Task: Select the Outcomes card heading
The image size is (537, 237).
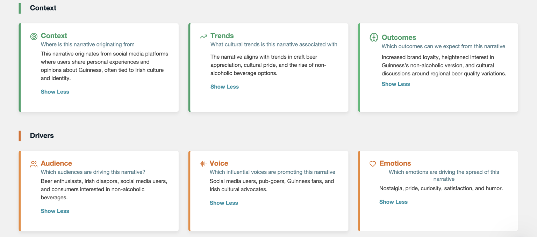Action: tap(399, 37)
